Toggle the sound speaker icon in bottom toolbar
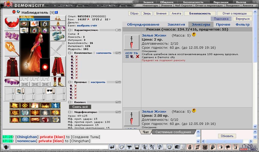The image size is (259, 152). click(160, 147)
